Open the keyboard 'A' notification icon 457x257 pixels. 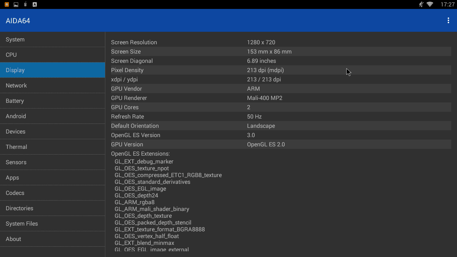point(35,5)
